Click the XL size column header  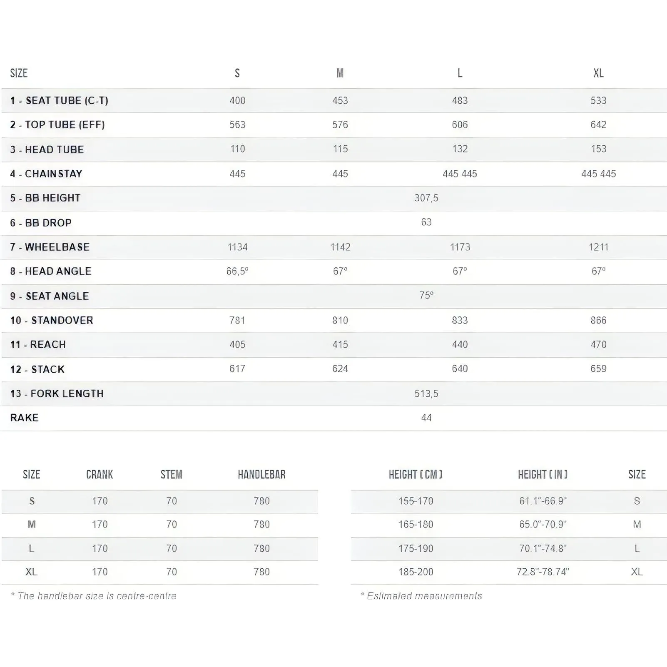point(598,73)
